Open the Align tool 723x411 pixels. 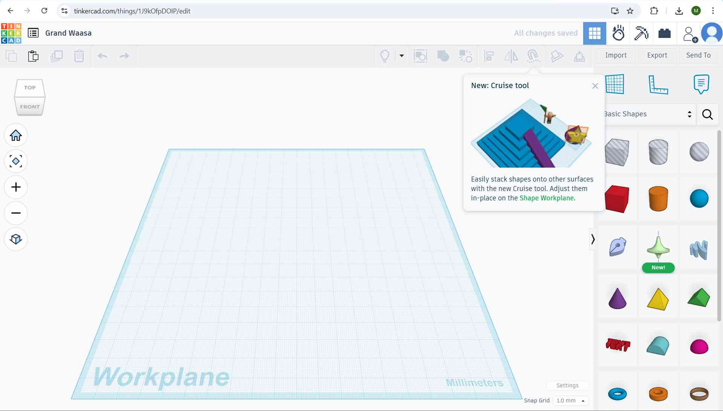489,56
